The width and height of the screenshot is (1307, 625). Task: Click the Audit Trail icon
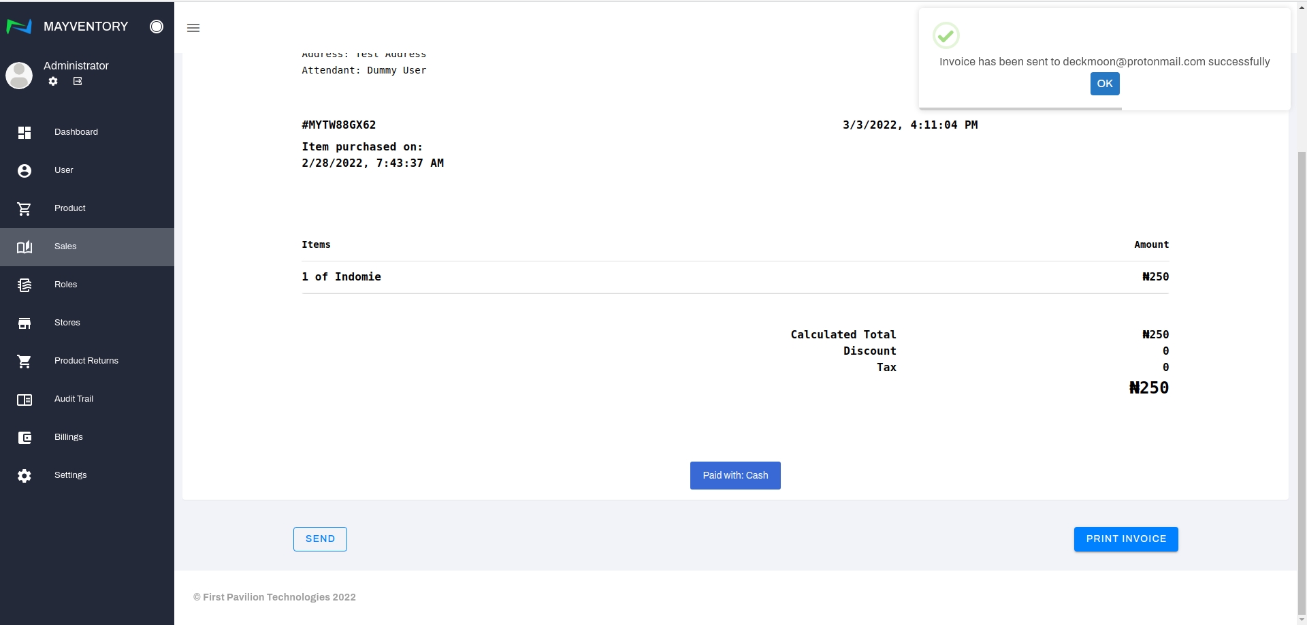click(25, 400)
